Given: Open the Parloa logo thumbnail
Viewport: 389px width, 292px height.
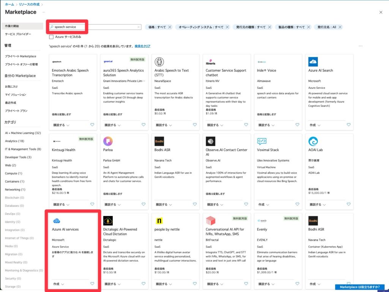Looking at the screenshot, I should tap(108, 141).
